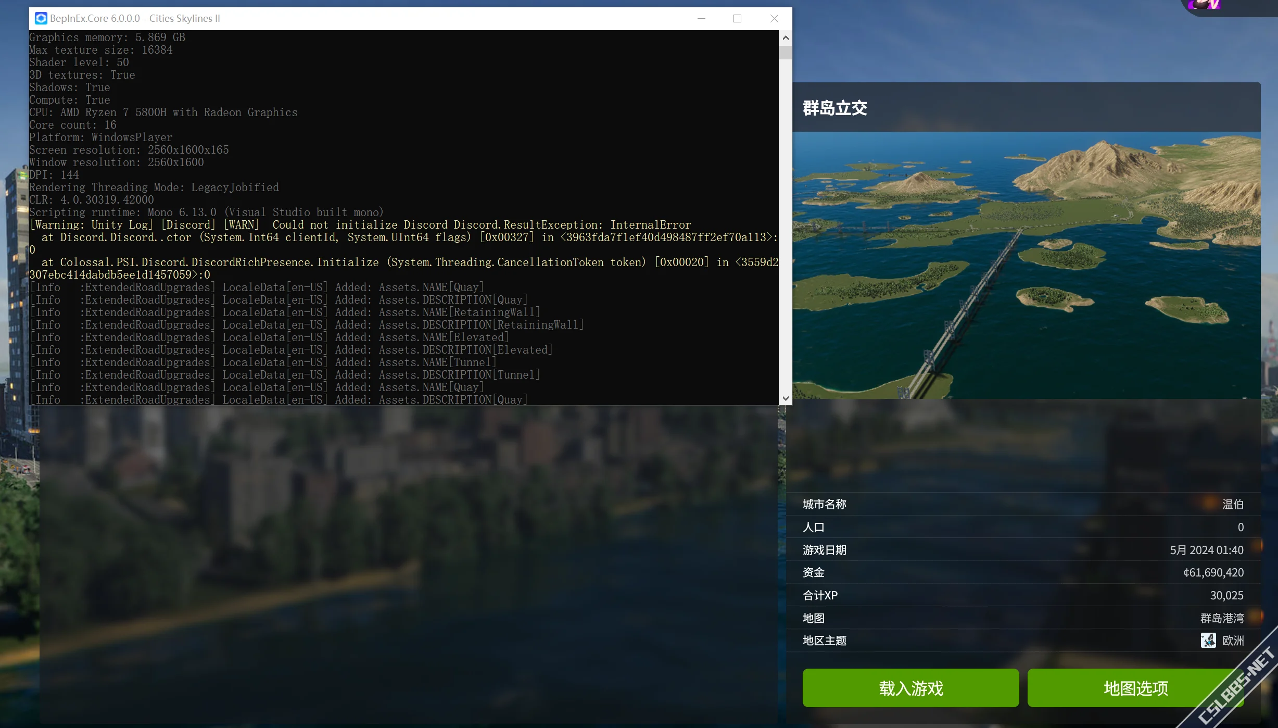Click the Platform: WindowsPlayer line
This screenshot has height=728, width=1278.
pos(101,137)
